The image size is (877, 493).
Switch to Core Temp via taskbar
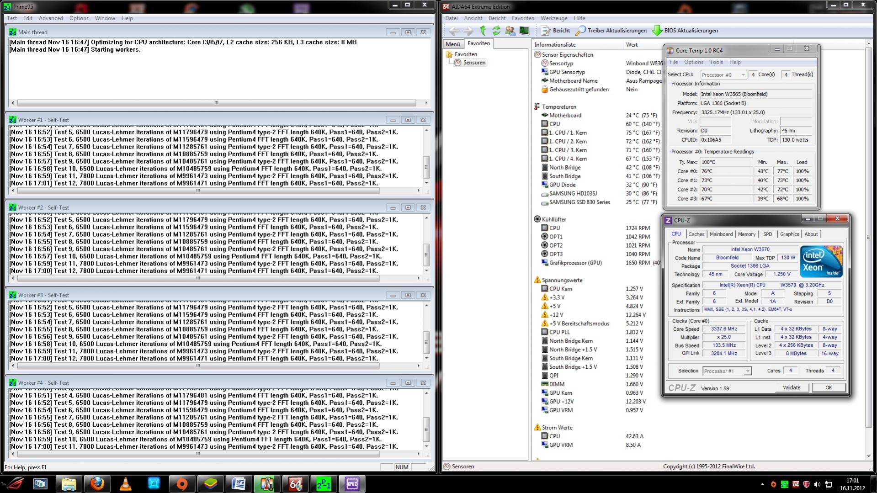click(267, 483)
